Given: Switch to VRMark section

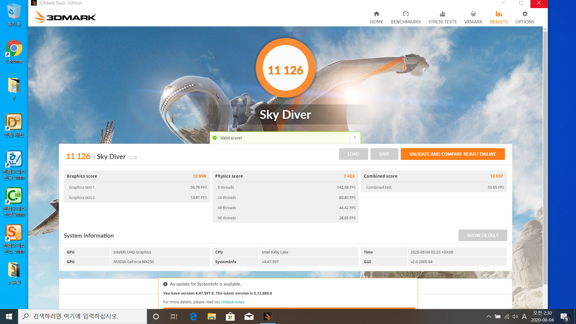Looking at the screenshot, I should 473,17.
